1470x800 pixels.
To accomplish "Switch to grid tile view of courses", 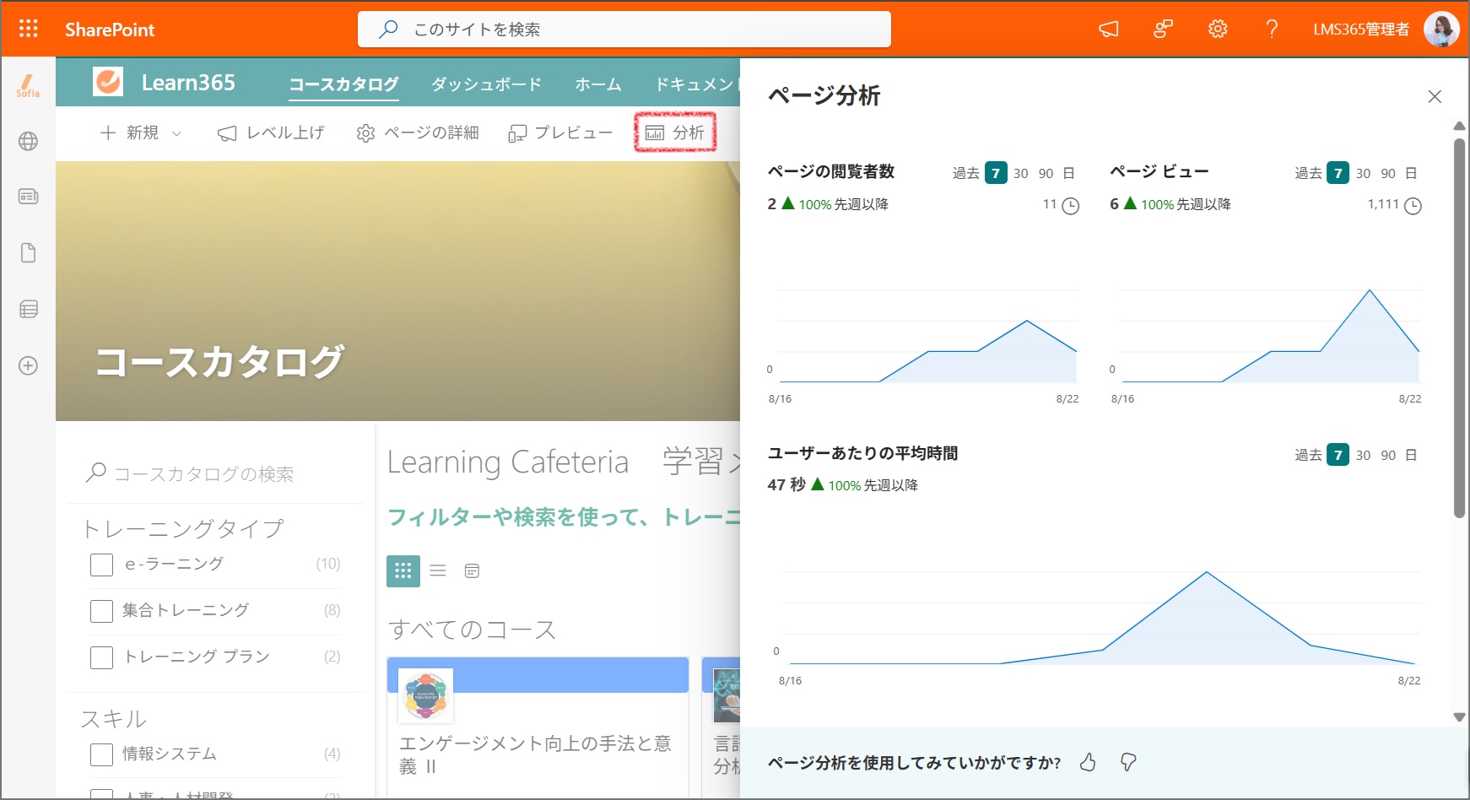I will 403,571.
